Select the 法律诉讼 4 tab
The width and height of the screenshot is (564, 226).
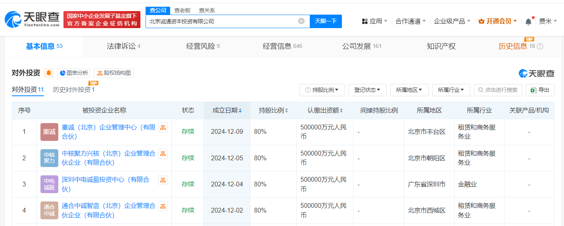click(x=124, y=46)
